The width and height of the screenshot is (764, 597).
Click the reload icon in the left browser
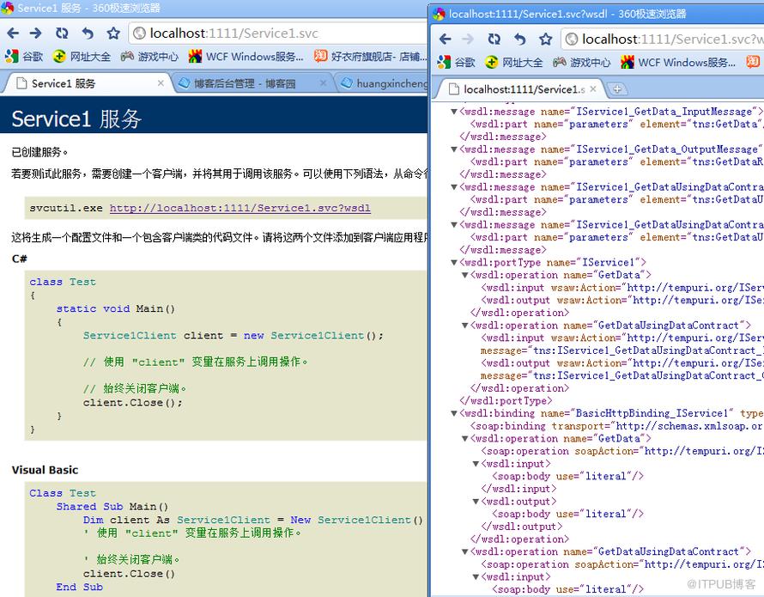(x=62, y=34)
